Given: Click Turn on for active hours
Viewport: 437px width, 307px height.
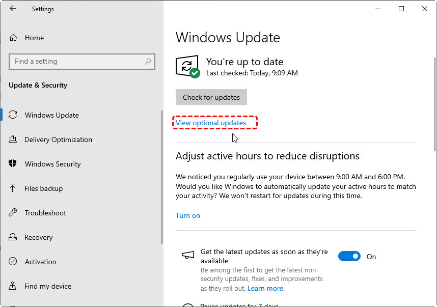Looking at the screenshot, I should tap(187, 215).
